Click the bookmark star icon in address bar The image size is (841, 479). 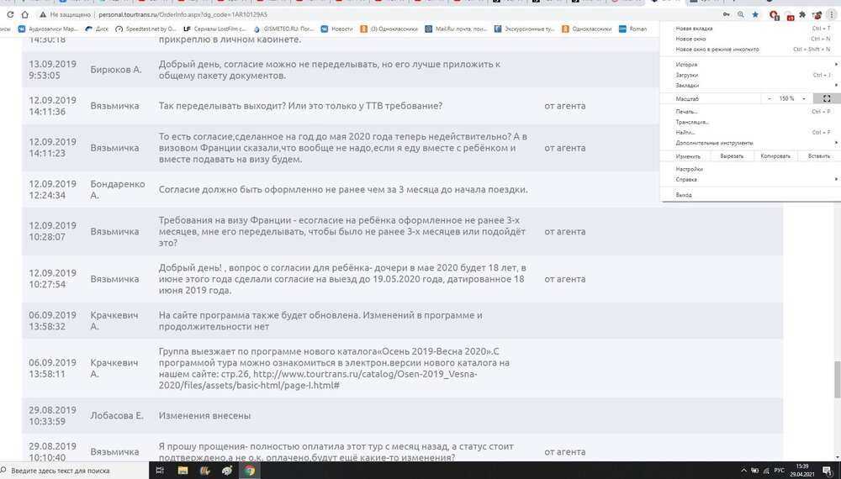coord(755,15)
